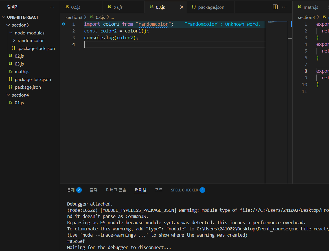The height and width of the screenshot is (251, 329).
Task: Collapse the ONE-BITE-REACT root folder
Action: [4, 17]
